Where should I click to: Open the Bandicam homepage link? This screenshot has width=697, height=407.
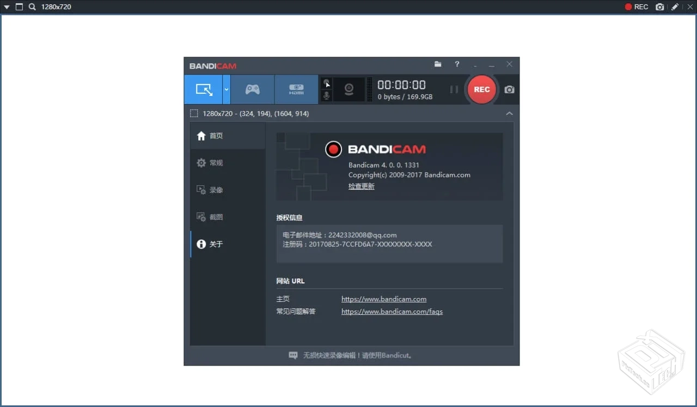384,299
